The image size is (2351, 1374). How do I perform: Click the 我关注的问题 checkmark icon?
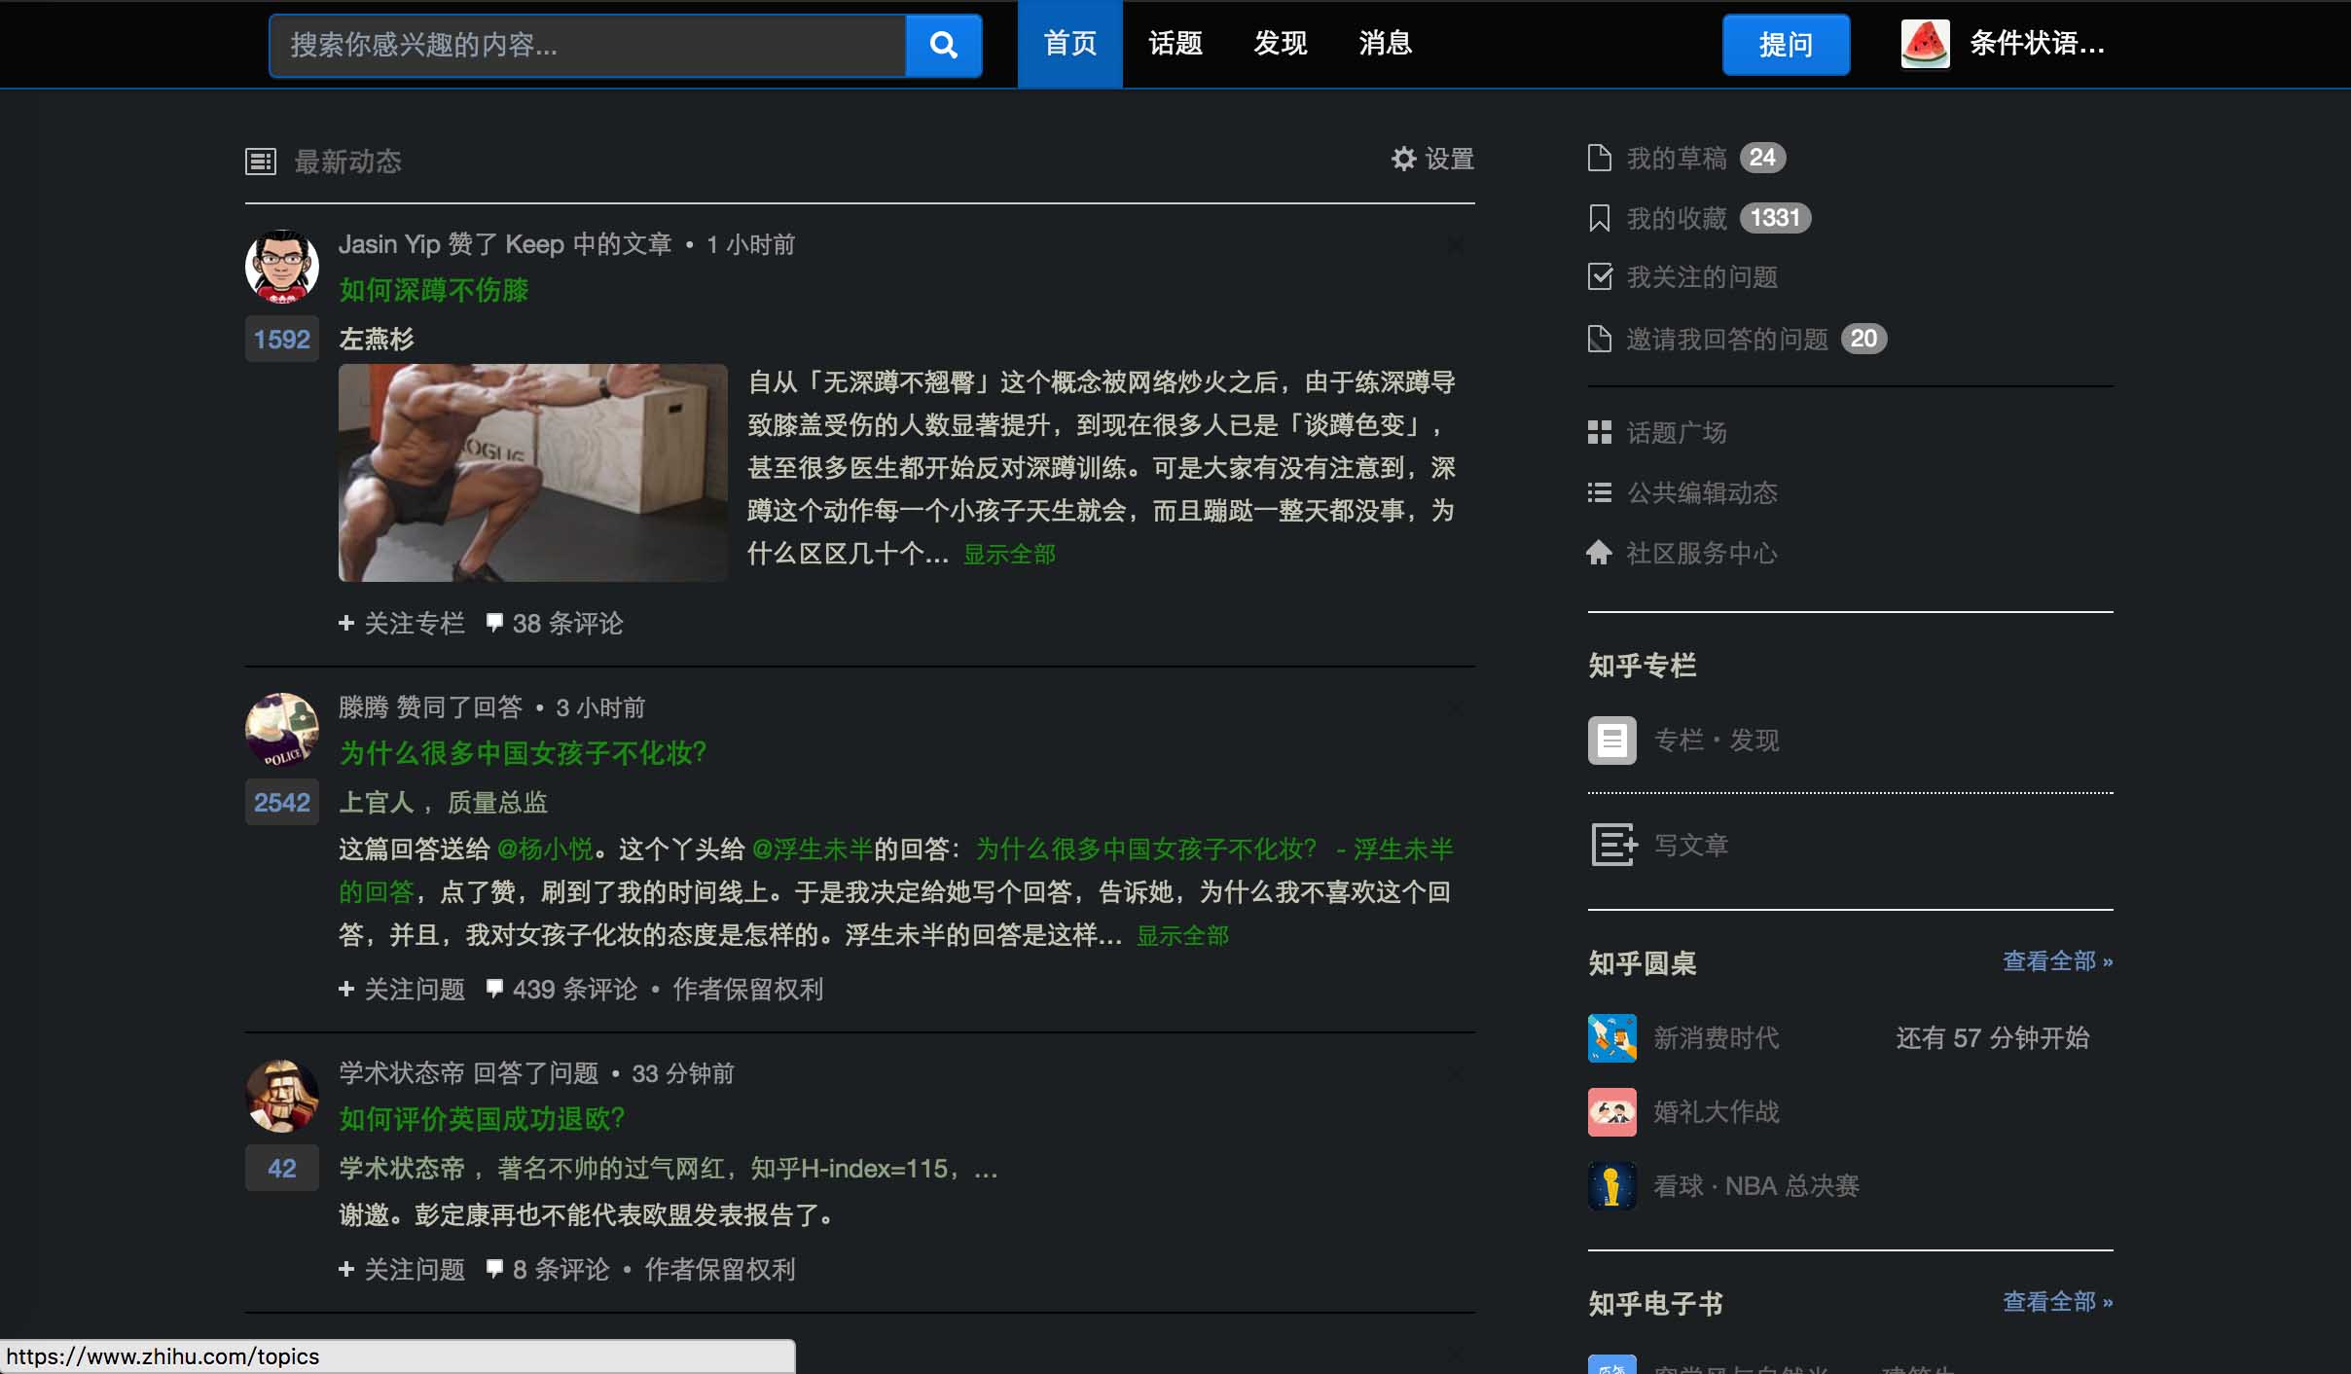[1600, 277]
